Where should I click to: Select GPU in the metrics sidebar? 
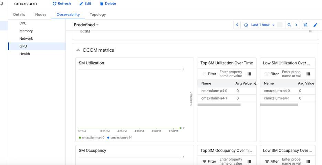coord(37,46)
